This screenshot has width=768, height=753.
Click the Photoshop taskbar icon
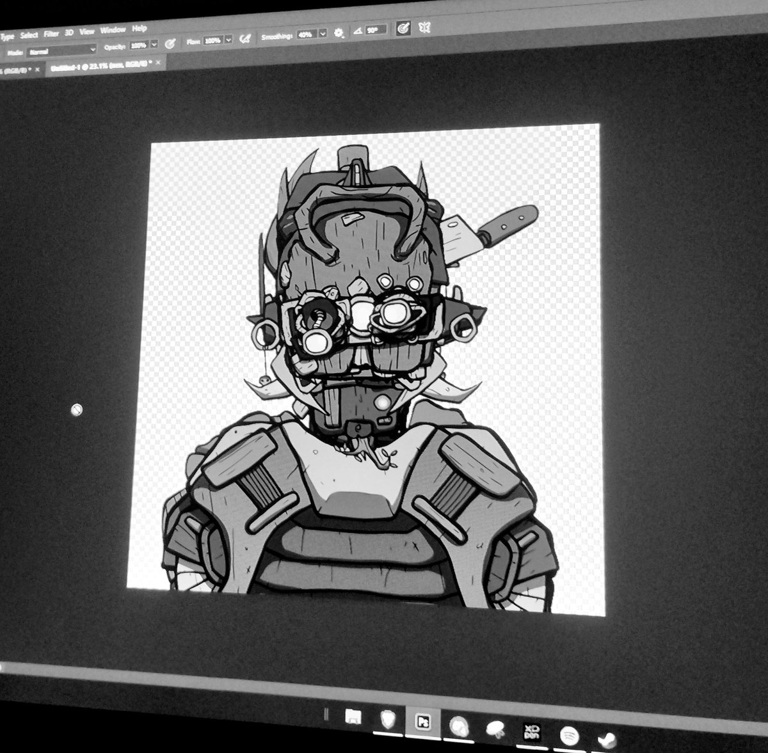click(x=423, y=722)
